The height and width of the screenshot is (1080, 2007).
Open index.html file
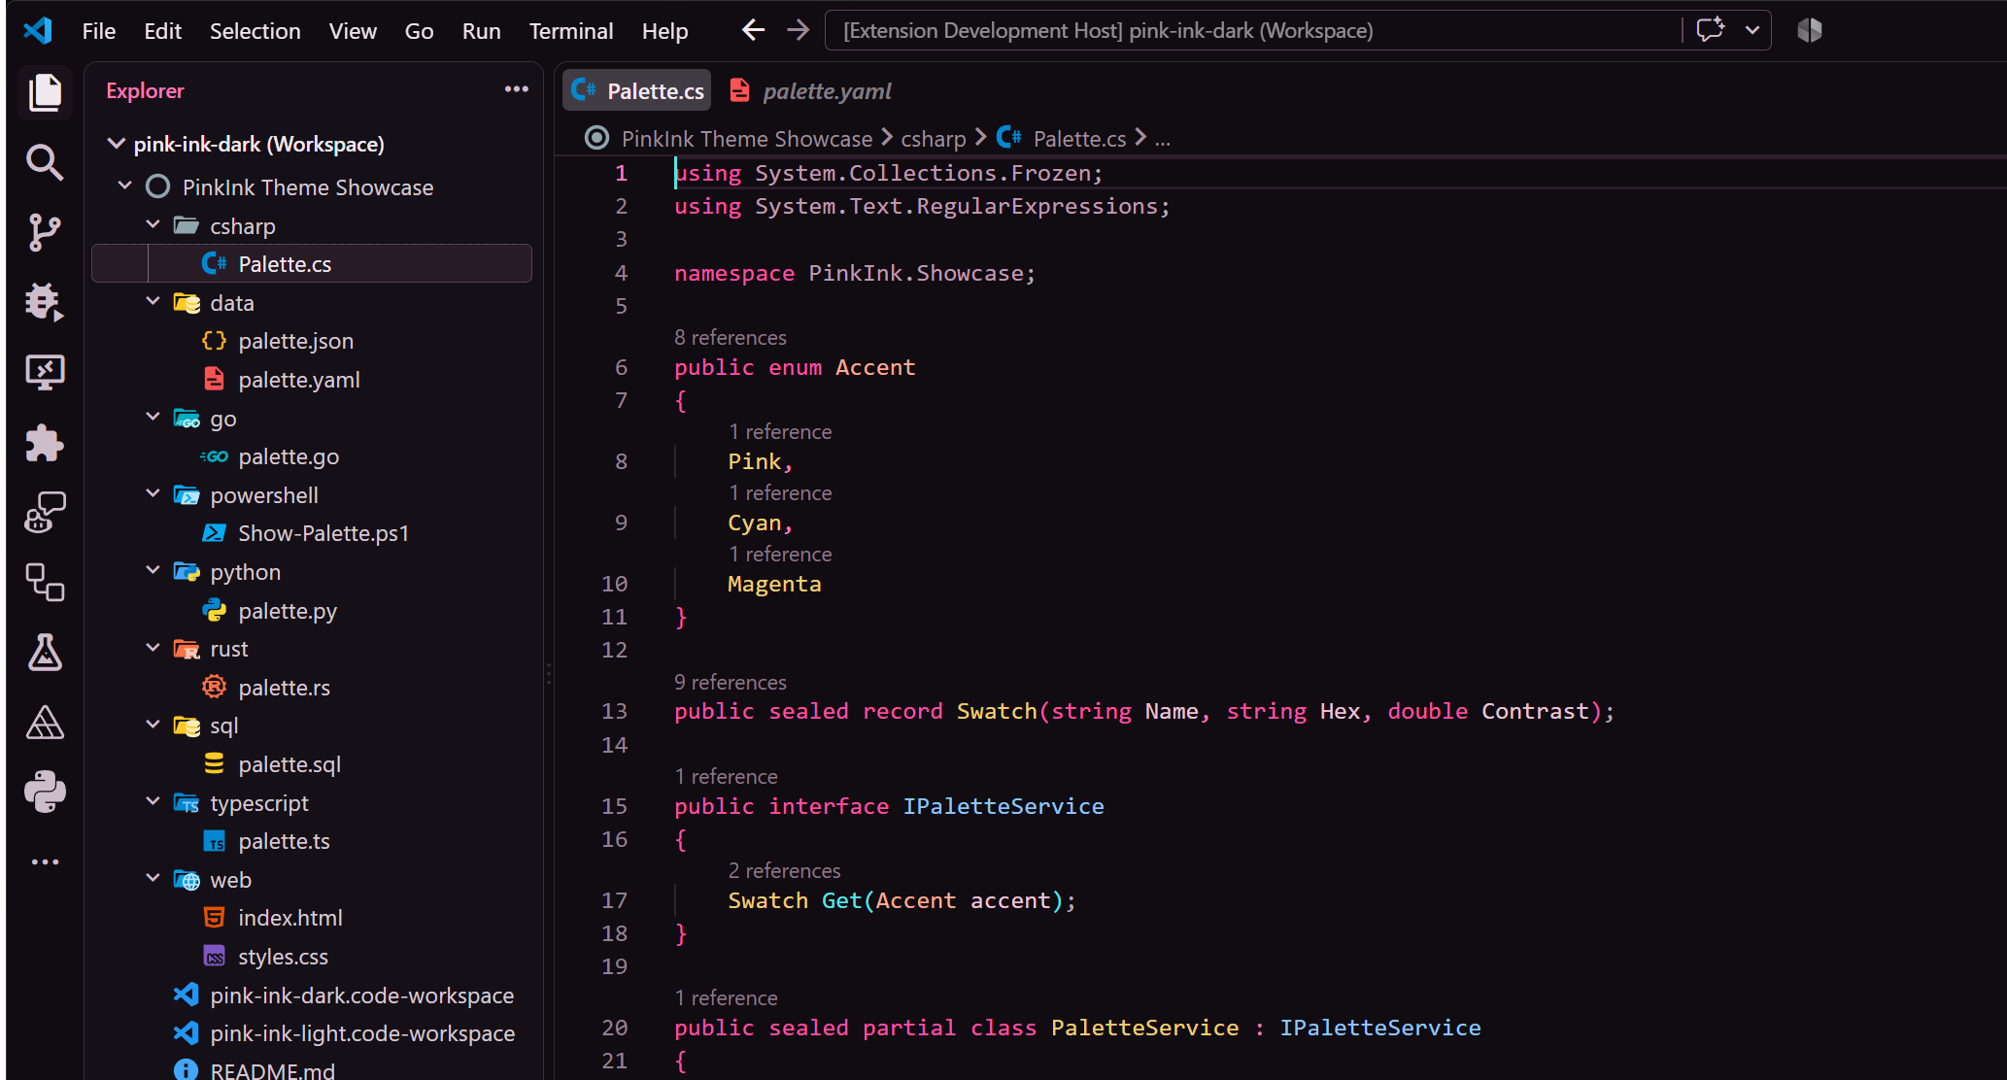point(312,918)
